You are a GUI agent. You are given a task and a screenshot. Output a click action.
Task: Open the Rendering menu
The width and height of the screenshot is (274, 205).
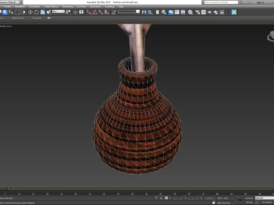pyautogui.click(x=68, y=7)
